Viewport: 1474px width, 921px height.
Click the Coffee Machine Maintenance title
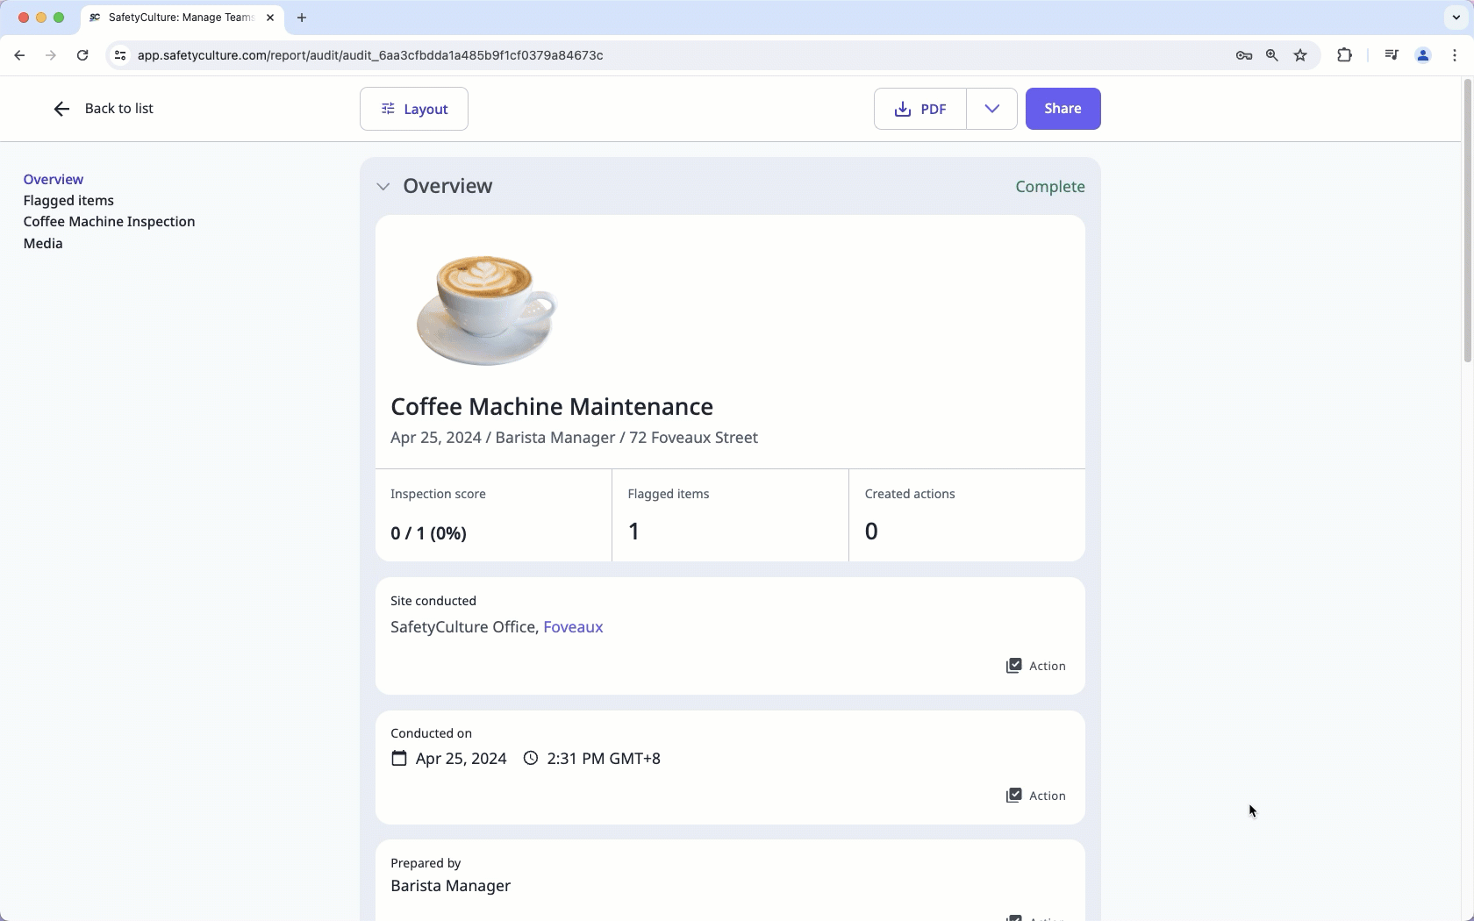click(x=552, y=407)
